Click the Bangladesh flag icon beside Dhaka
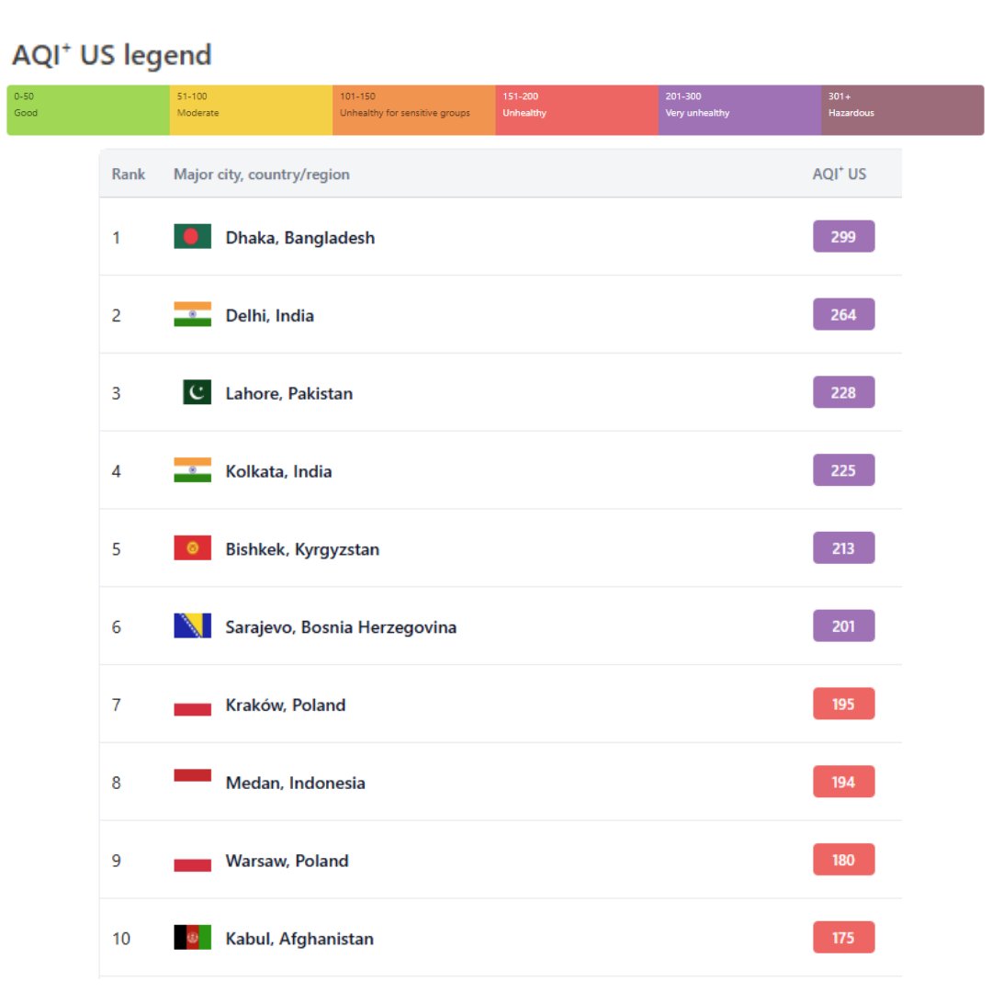The width and height of the screenshot is (992, 992). (192, 237)
